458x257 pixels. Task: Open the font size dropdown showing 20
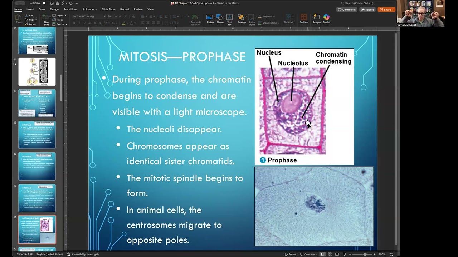point(112,16)
